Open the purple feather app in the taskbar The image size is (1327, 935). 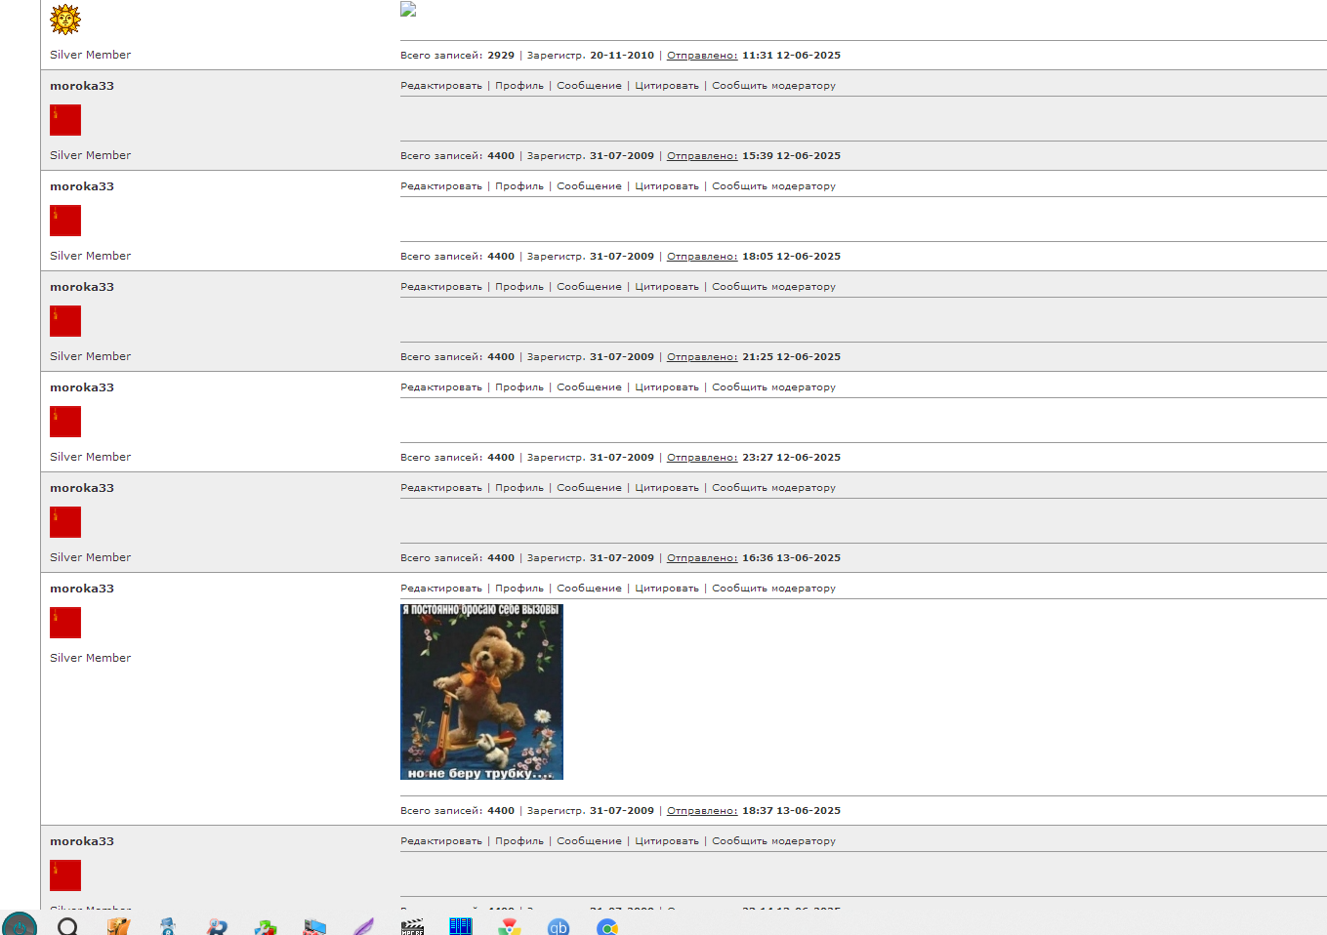(363, 926)
